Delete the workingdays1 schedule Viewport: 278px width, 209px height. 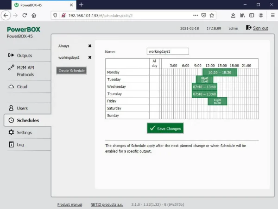(x=90, y=57)
